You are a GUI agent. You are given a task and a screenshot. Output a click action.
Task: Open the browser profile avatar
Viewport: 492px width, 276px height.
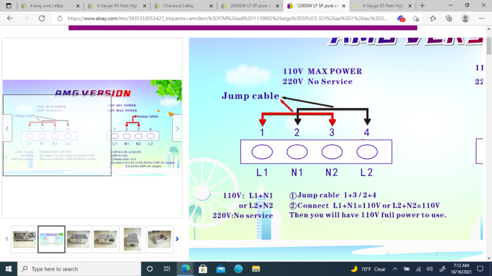pyautogui.click(x=465, y=19)
